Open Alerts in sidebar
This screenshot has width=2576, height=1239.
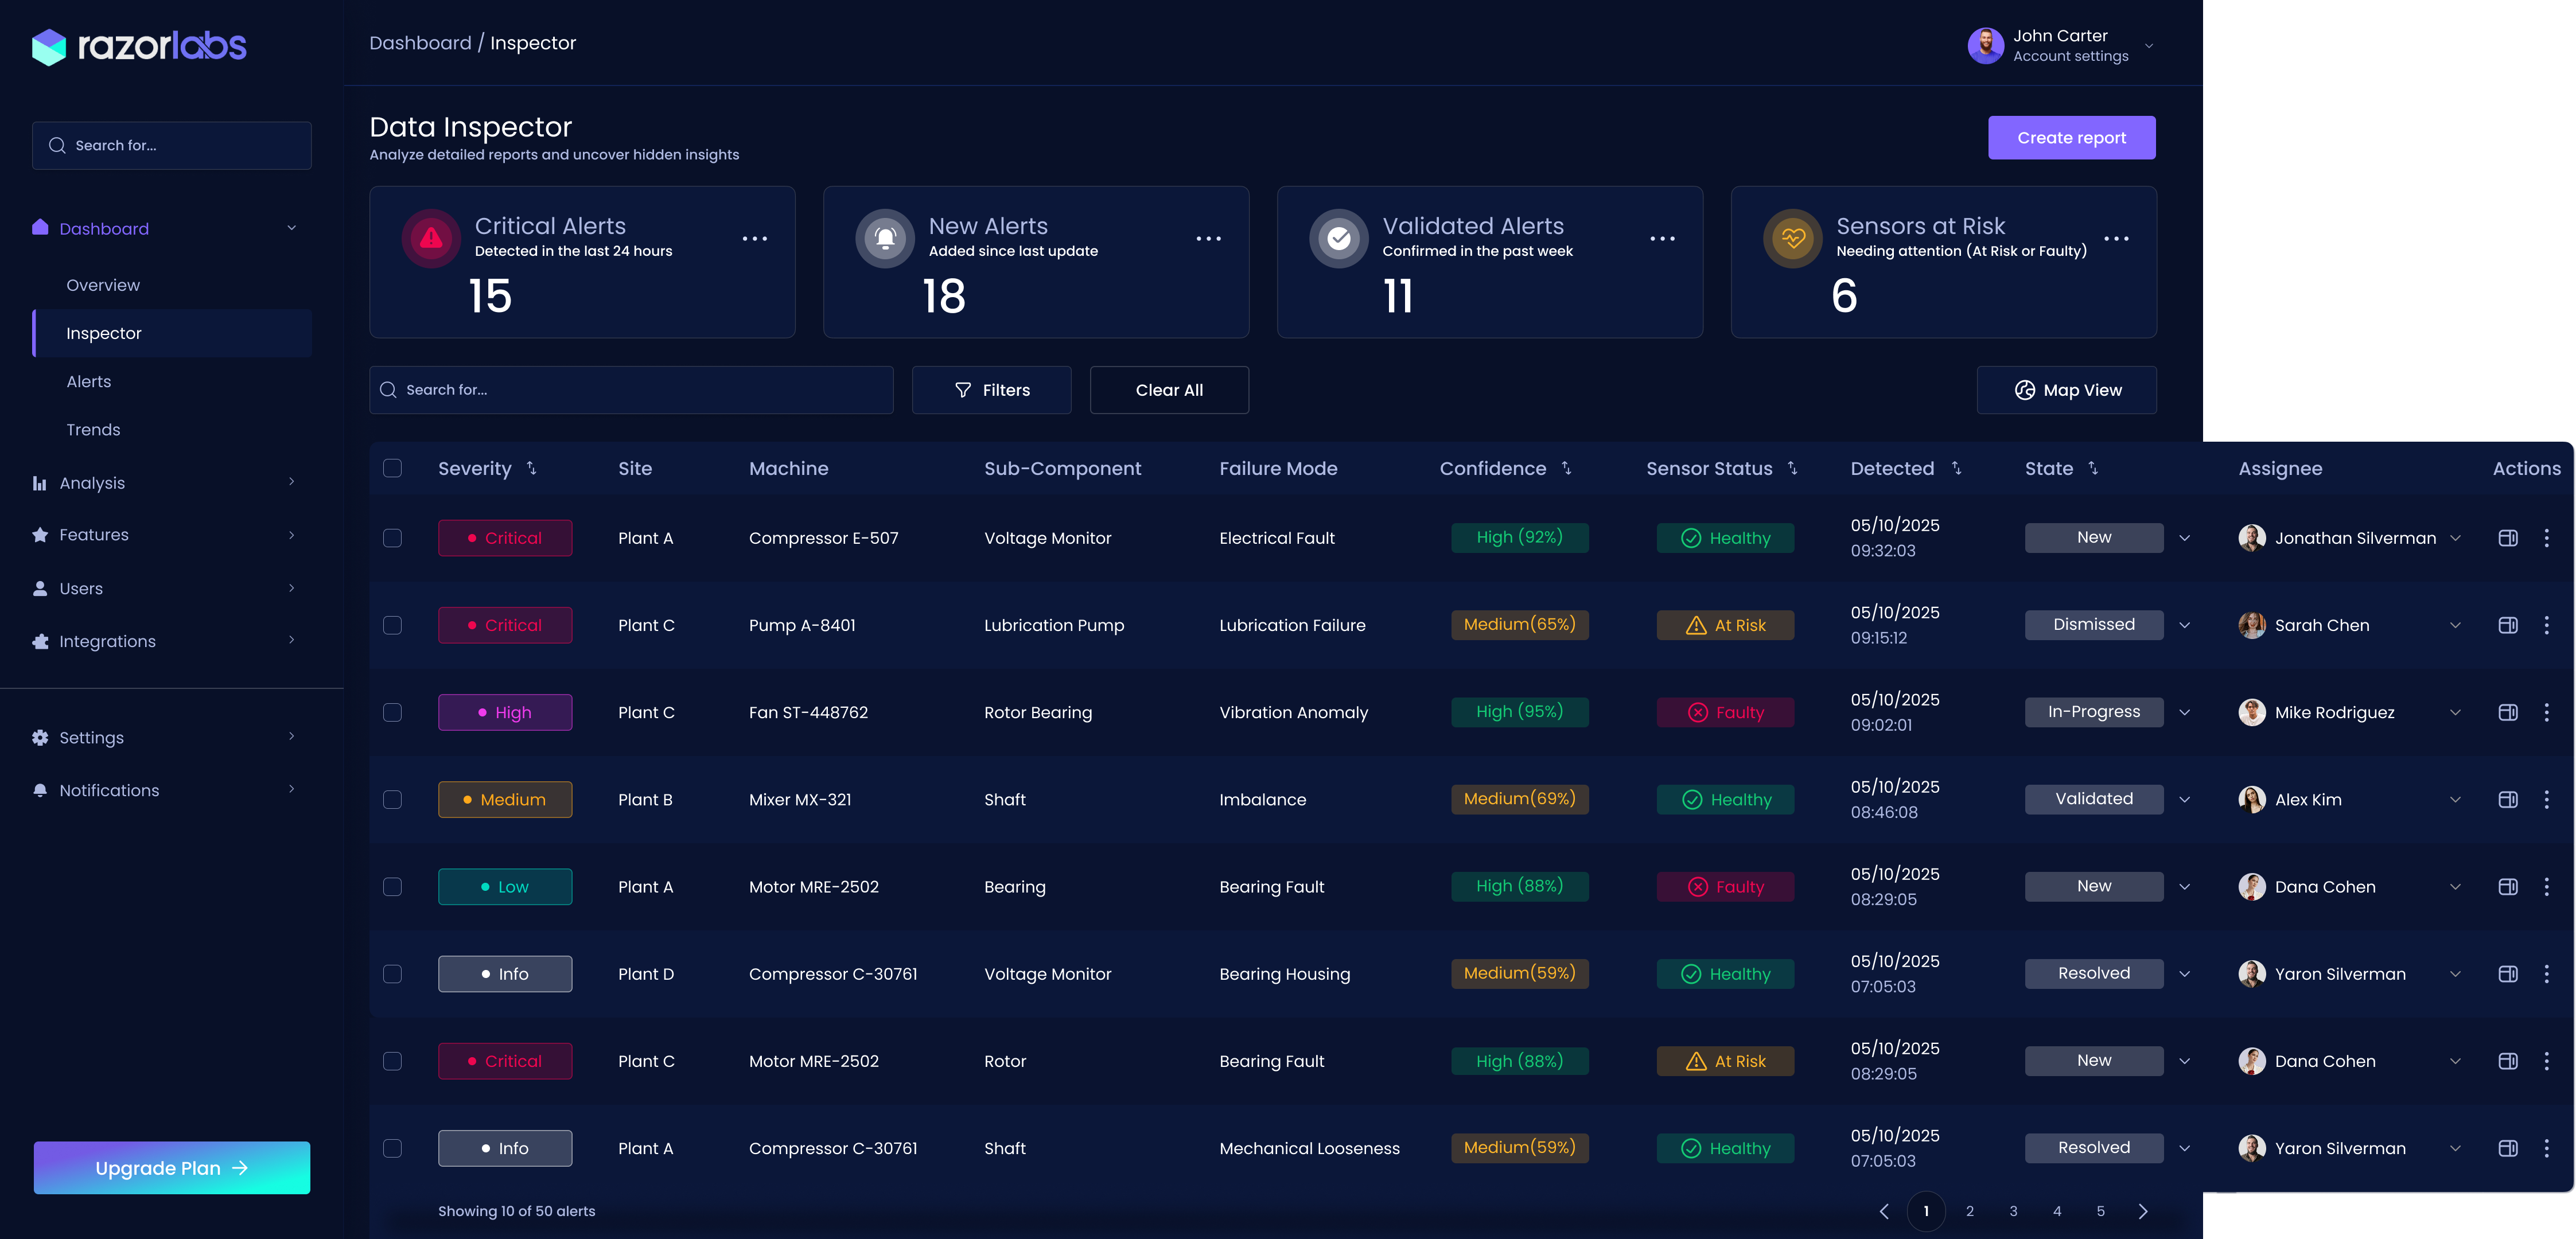tap(89, 381)
